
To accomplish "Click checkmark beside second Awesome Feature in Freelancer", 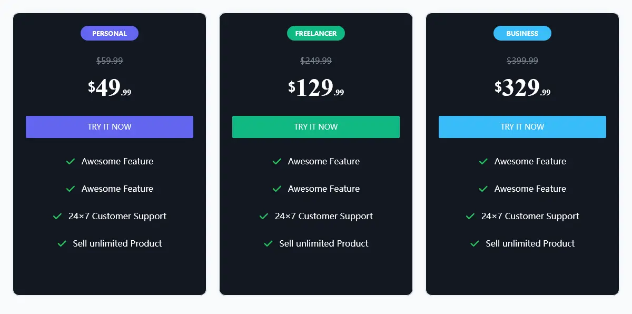I will pyautogui.click(x=277, y=189).
